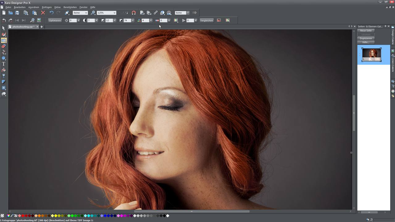Image resolution: width=395 pixels, height=222 pixels.
Task: Select the page 1 thumbnail in gallery
Action: pos(372,55)
